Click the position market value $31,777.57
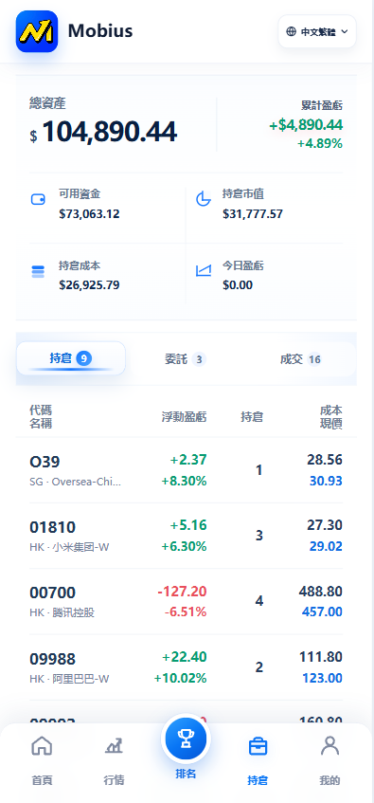 click(253, 214)
